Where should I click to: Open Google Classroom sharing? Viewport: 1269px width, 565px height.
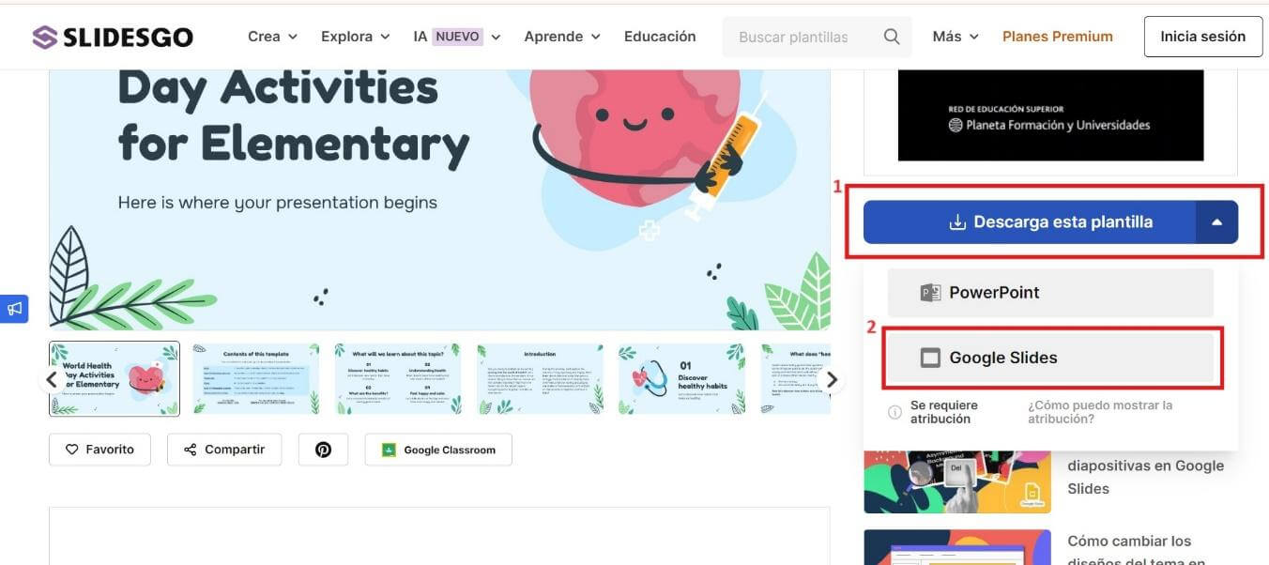[437, 449]
